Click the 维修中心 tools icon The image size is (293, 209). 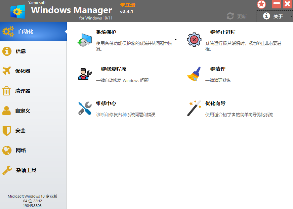click(85, 108)
